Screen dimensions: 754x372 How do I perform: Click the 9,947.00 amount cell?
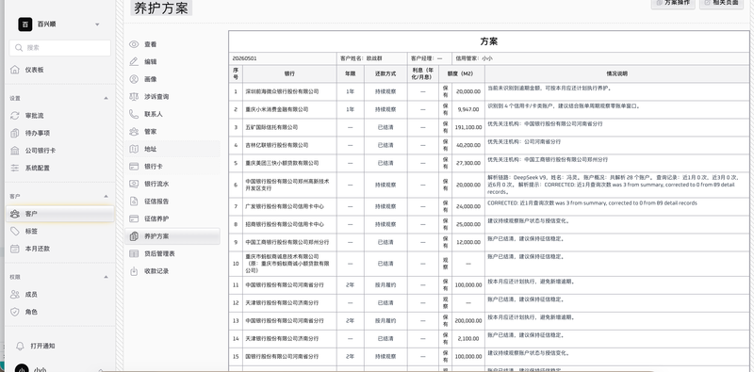point(467,109)
